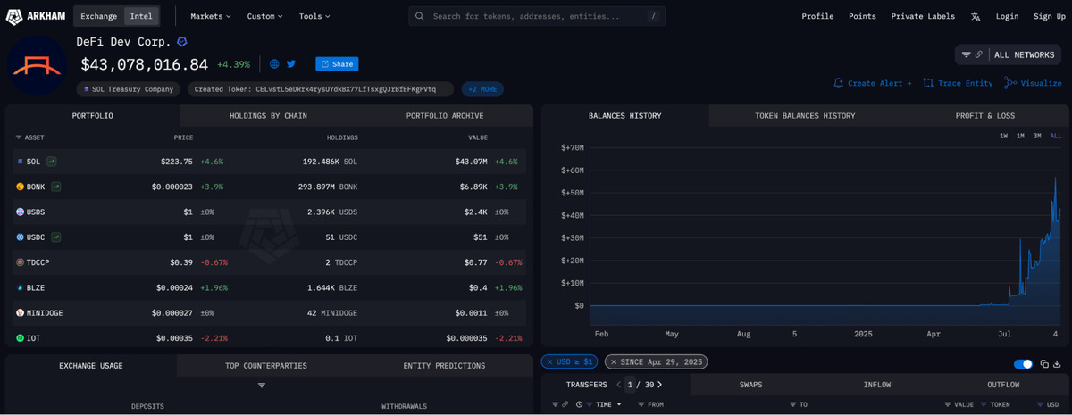Select the 3M chart range
1072x415 pixels.
(1037, 136)
